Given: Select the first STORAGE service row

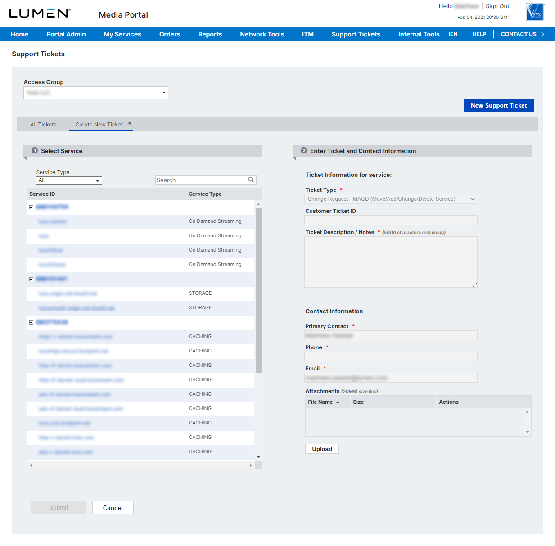Looking at the screenshot, I should click(141, 293).
